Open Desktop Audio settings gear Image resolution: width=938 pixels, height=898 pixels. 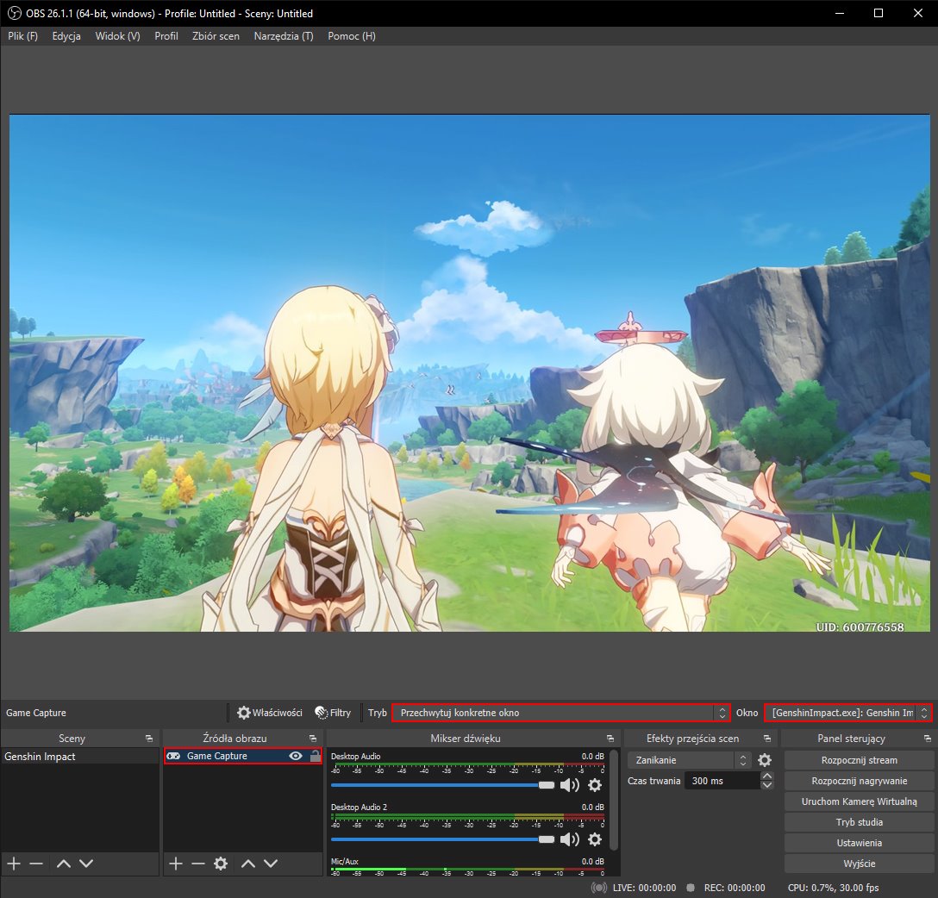click(x=595, y=785)
